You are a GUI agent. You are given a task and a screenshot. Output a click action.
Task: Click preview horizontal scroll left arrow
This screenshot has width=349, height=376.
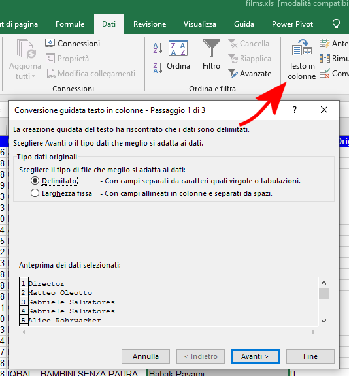(x=24, y=332)
